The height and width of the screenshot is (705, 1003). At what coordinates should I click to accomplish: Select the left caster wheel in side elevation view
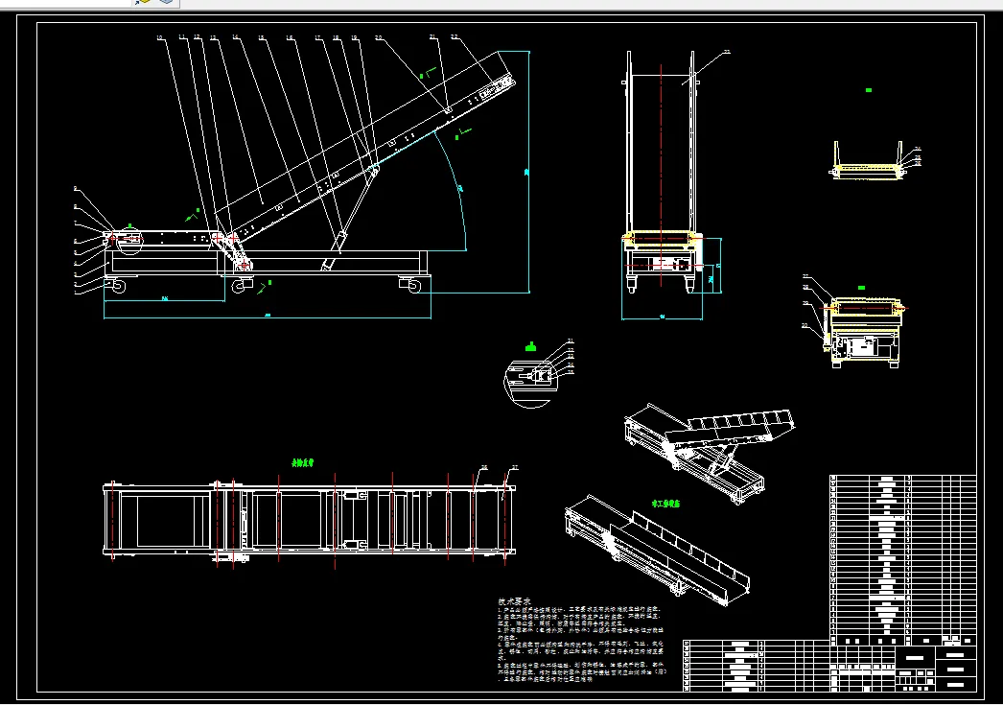click(x=116, y=285)
